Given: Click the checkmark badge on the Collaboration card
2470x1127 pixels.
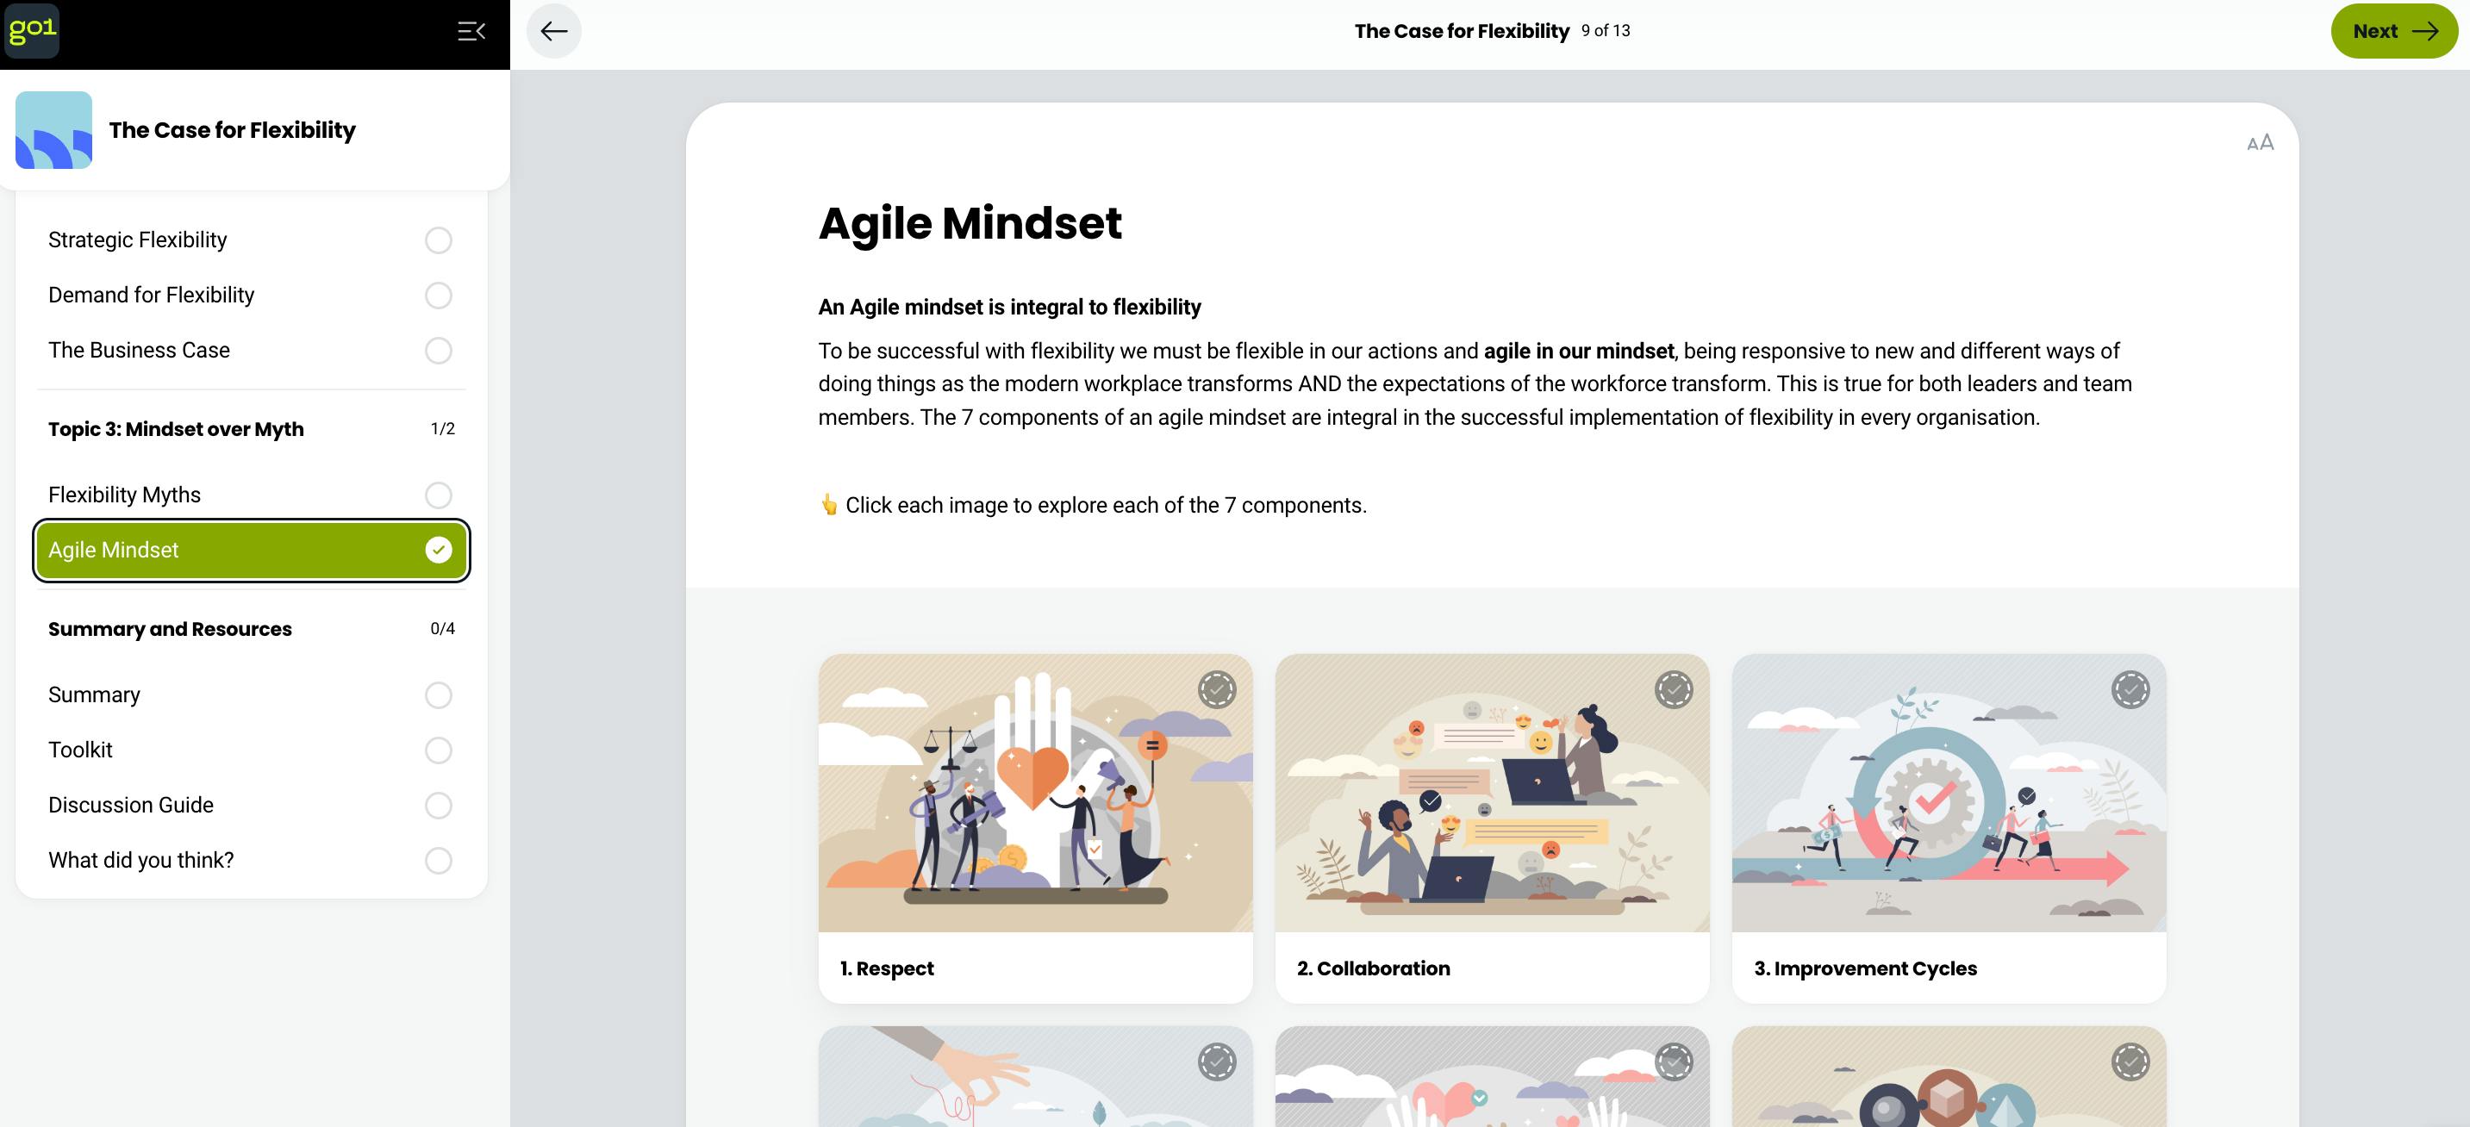Looking at the screenshot, I should coord(1673,690).
